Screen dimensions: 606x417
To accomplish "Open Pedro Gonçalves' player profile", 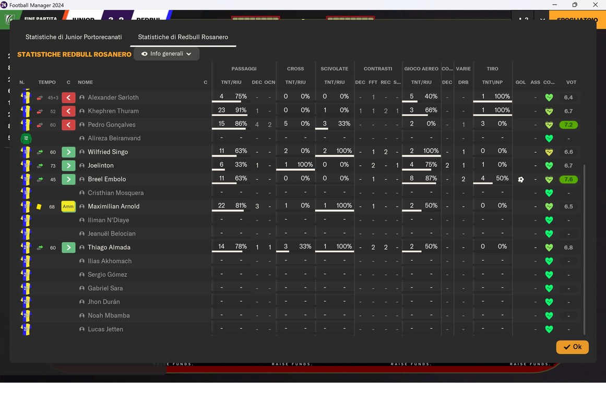I will (111, 125).
